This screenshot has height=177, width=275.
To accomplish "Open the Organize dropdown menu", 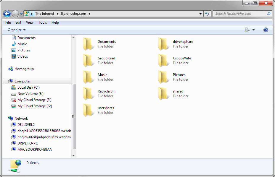I will (x=17, y=30).
